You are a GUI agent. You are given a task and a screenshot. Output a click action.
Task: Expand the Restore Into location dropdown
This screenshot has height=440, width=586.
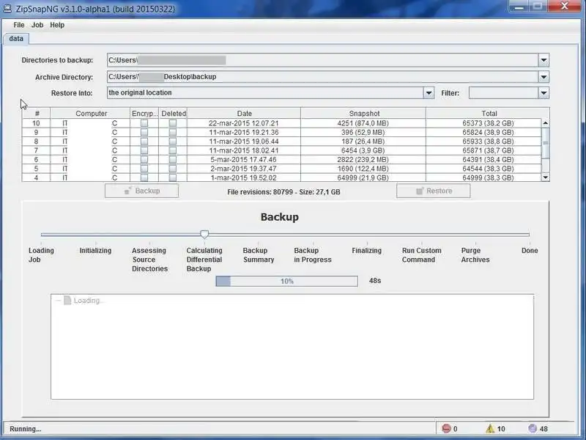click(429, 92)
